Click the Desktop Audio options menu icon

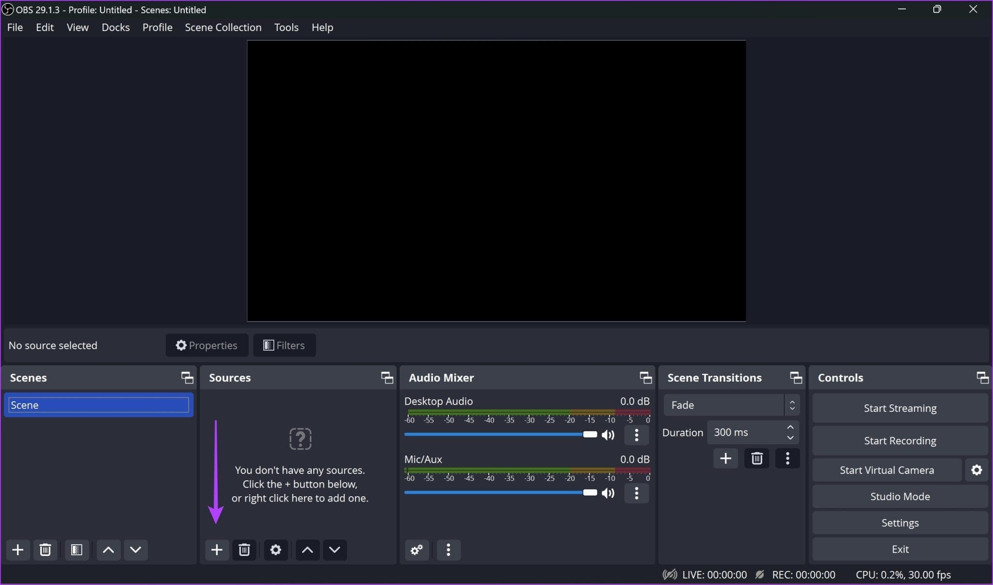[x=635, y=435]
